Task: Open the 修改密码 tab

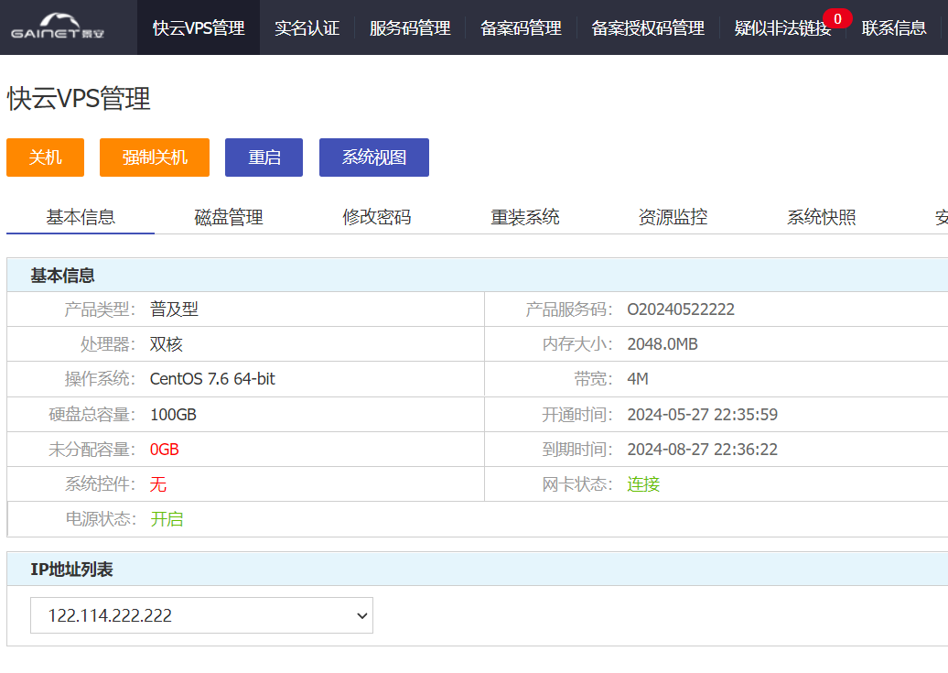Action: [x=377, y=217]
